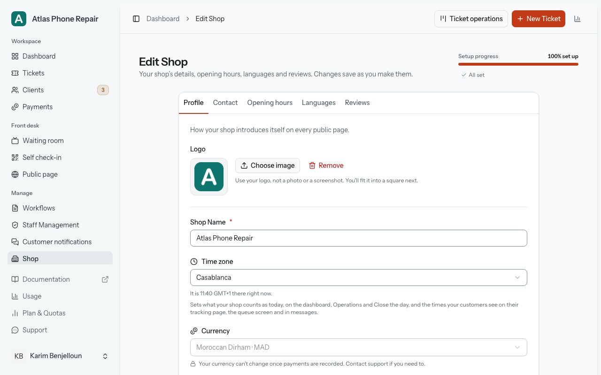Click Choose image for the logo
This screenshot has width=601, height=375.
click(268, 165)
